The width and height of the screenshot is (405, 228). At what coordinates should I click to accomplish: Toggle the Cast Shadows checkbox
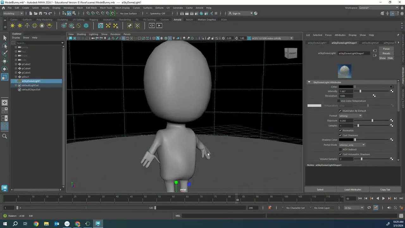(x=340, y=135)
